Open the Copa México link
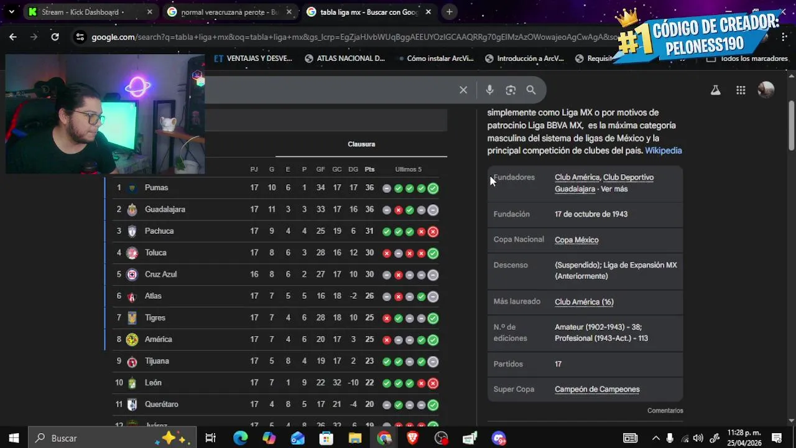The image size is (796, 448). pos(576,240)
